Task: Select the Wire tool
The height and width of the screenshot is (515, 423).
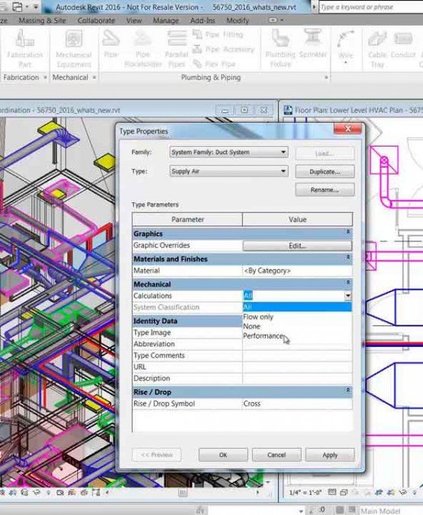Action: click(x=346, y=47)
